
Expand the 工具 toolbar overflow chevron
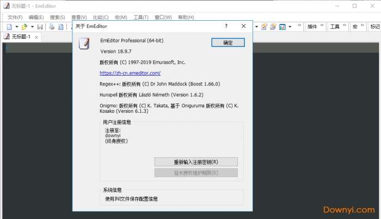(x=345, y=25)
